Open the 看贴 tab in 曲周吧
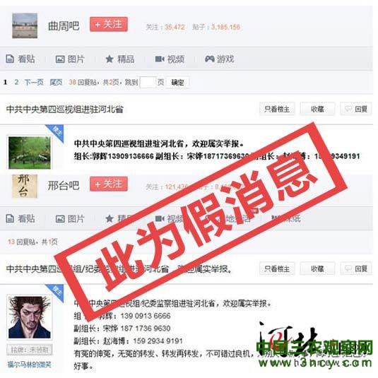Screen dimensions: 378x378 20,59
